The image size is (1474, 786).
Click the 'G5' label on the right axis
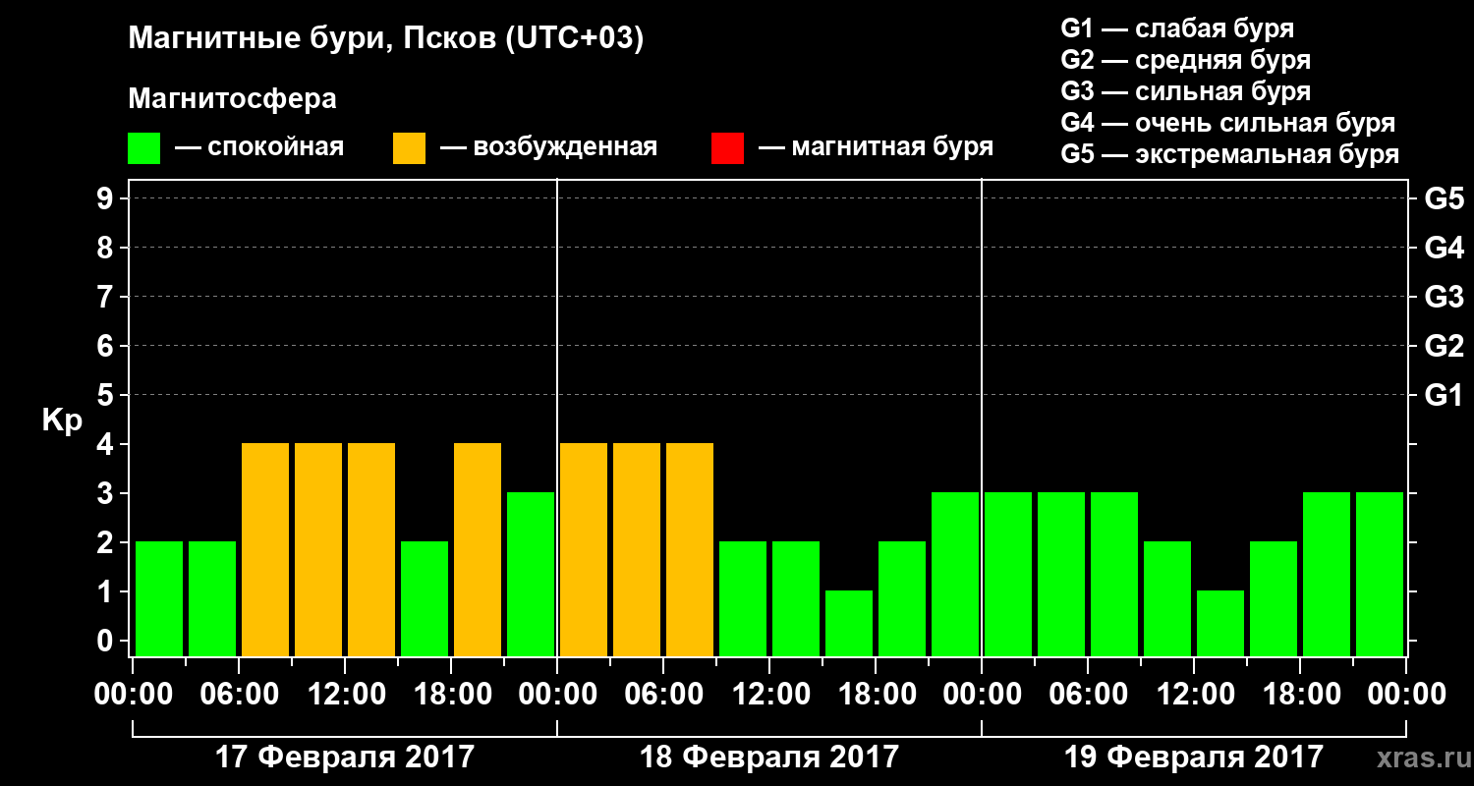(x=1444, y=198)
